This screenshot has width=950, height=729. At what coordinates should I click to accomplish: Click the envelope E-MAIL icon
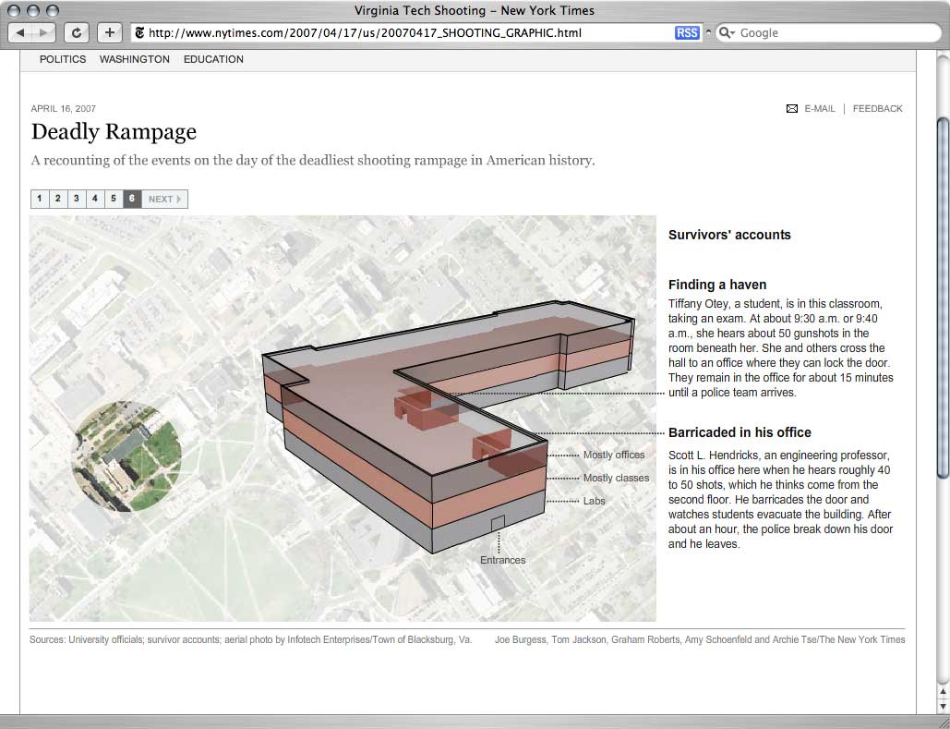[x=792, y=108]
